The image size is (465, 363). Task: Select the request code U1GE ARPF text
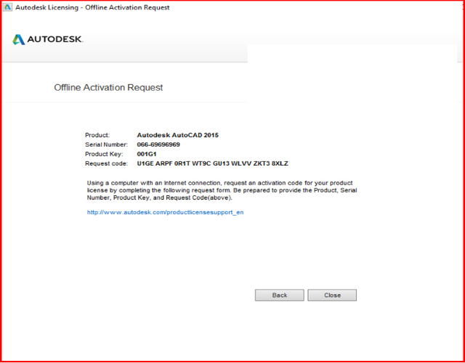click(x=213, y=163)
